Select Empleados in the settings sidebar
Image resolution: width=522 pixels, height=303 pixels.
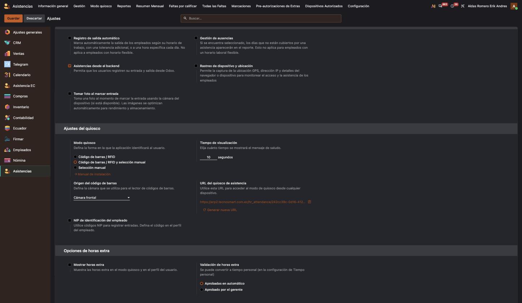point(25,150)
